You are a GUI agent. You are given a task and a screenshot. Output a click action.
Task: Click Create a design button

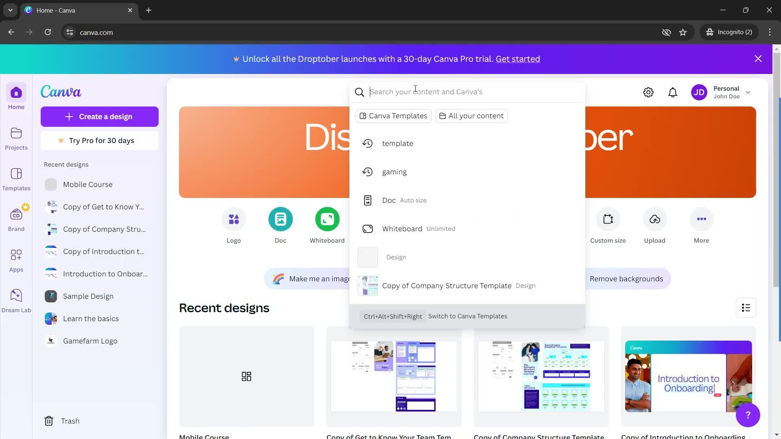click(100, 117)
